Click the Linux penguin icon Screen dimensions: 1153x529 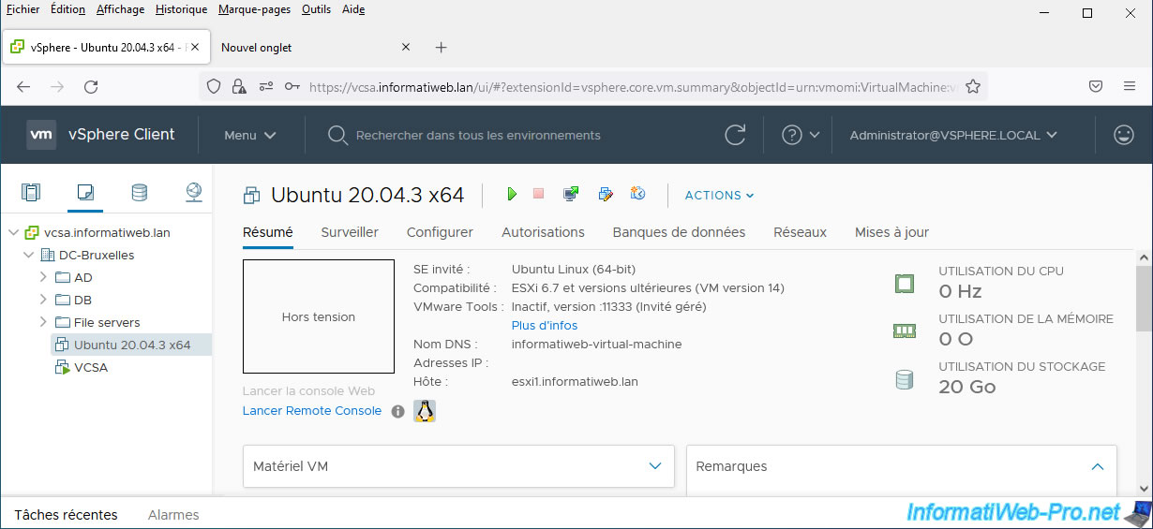(x=425, y=411)
